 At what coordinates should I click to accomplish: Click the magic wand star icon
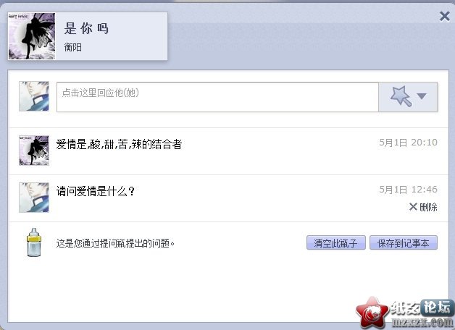click(401, 96)
